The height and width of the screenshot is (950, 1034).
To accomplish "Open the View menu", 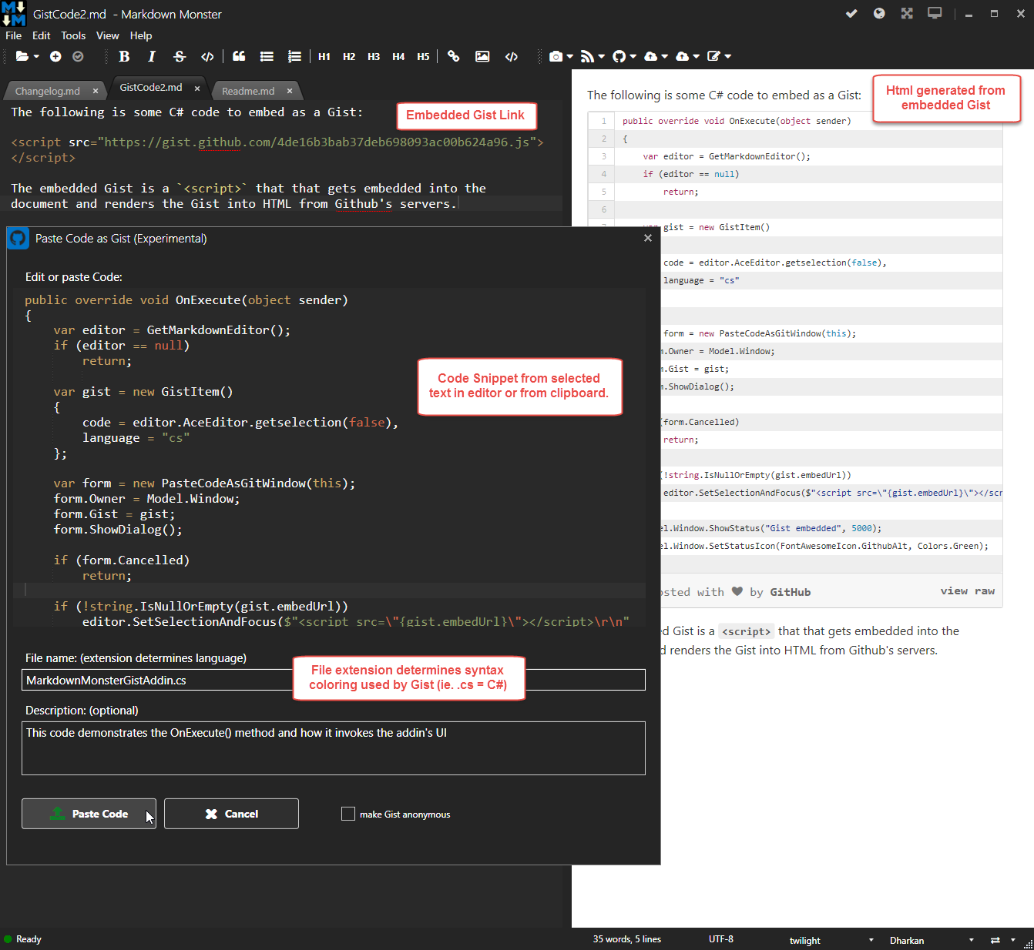I will [x=107, y=35].
